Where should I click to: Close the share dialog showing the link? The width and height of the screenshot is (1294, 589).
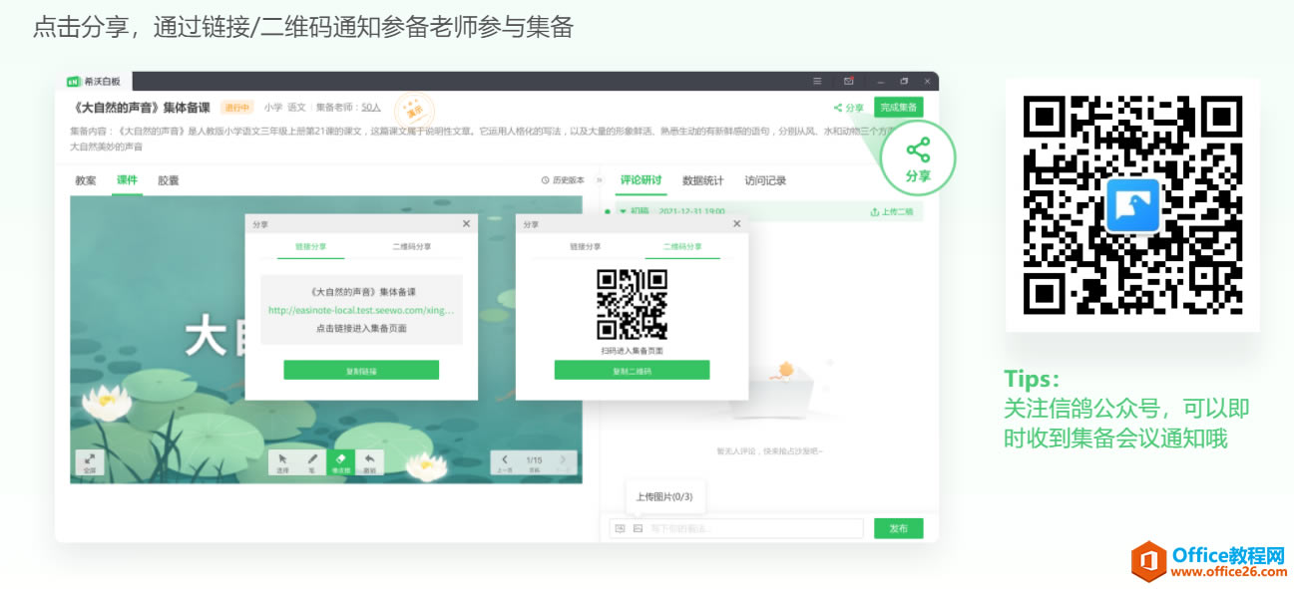coord(466,224)
